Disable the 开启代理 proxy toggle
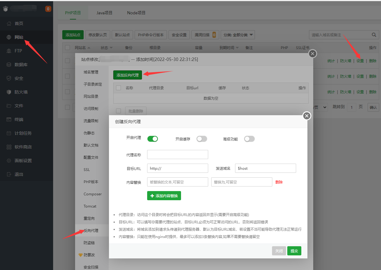This screenshot has height=270, width=381. [153, 139]
